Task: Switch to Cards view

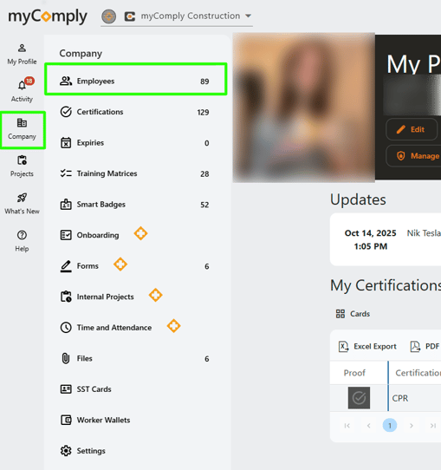Action: click(353, 314)
